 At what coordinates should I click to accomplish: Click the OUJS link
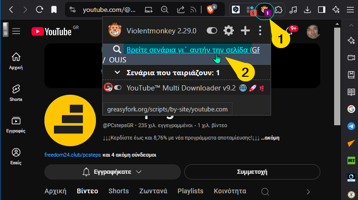[x=117, y=60]
